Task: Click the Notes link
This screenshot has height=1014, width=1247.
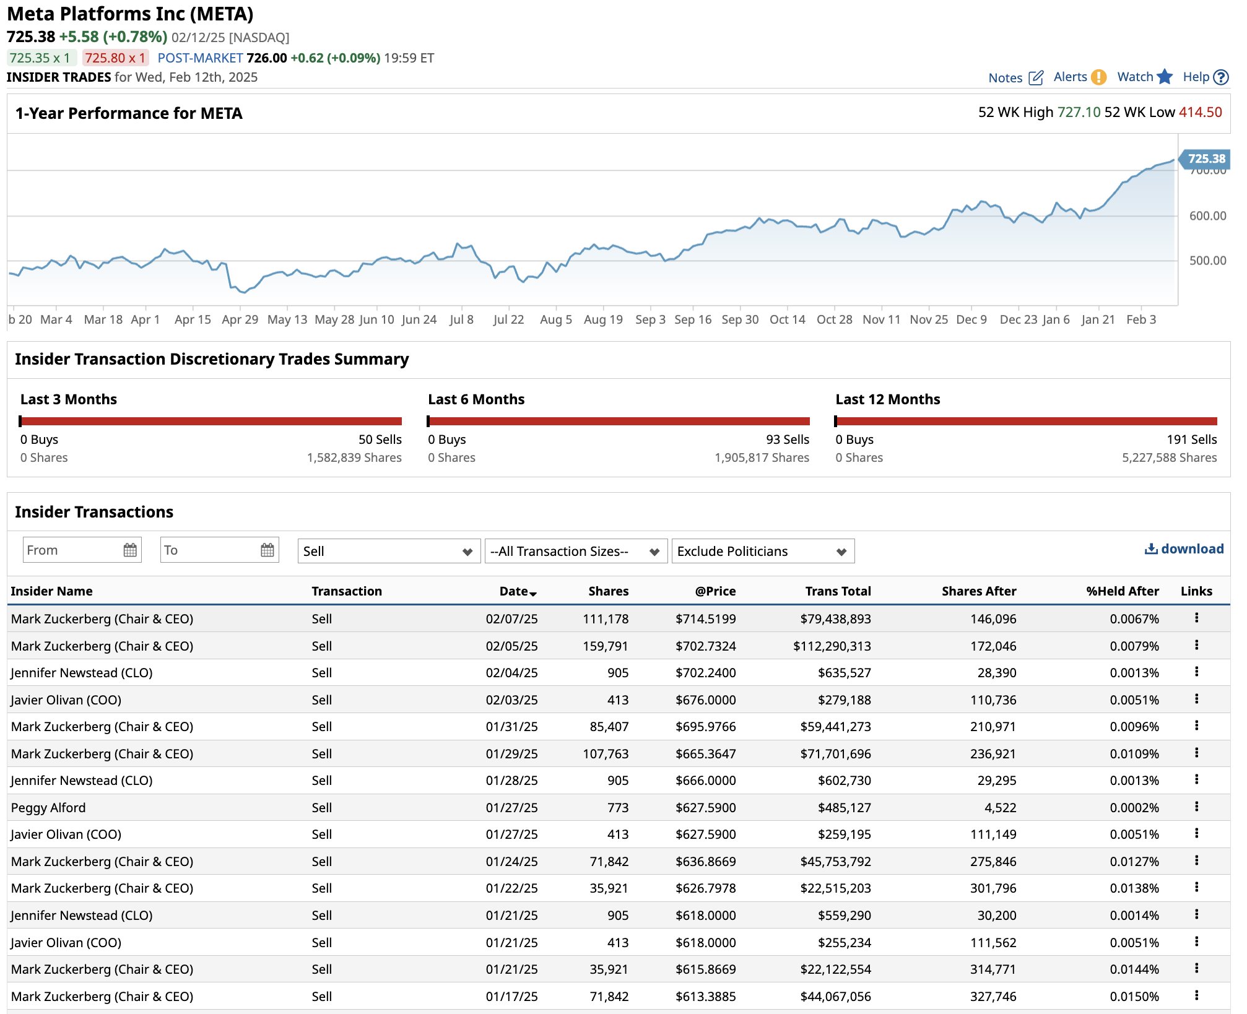Action: pos(1005,77)
